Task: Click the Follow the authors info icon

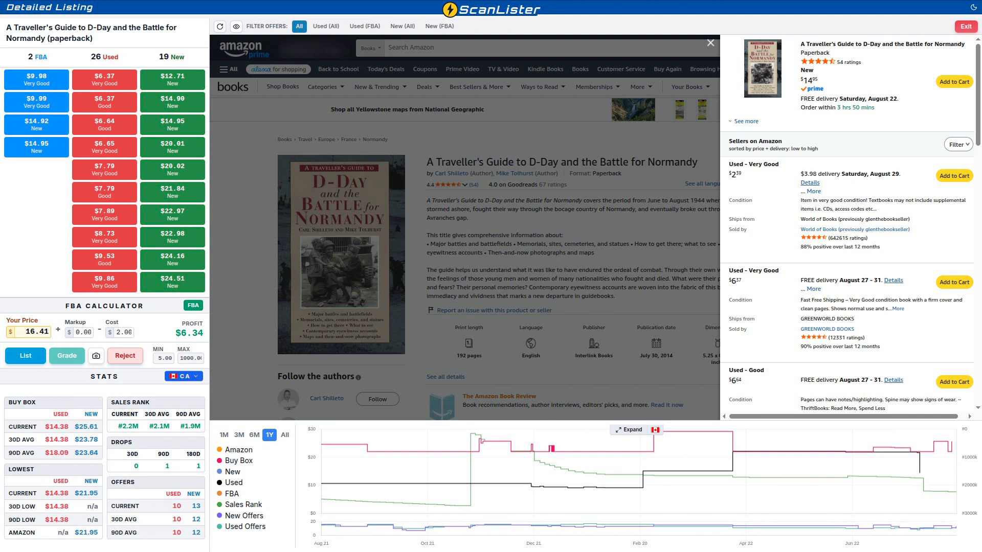Action: pyautogui.click(x=358, y=377)
